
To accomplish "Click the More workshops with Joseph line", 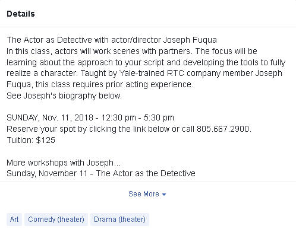I will click(x=64, y=163).
